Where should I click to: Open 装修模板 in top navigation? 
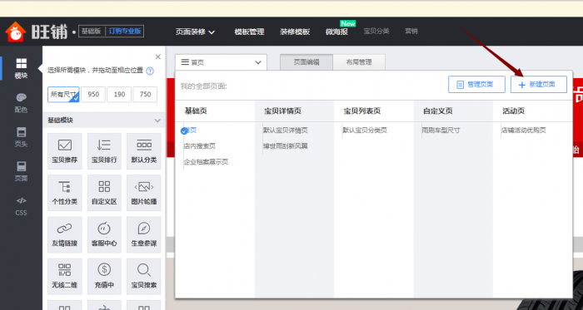click(295, 32)
